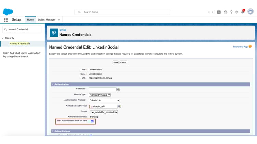The image size is (257, 144).
Task: Click the Label value LinkedinSocial
Action: pyautogui.click(x=95, y=70)
